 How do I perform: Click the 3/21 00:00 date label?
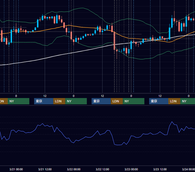(16, 169)
